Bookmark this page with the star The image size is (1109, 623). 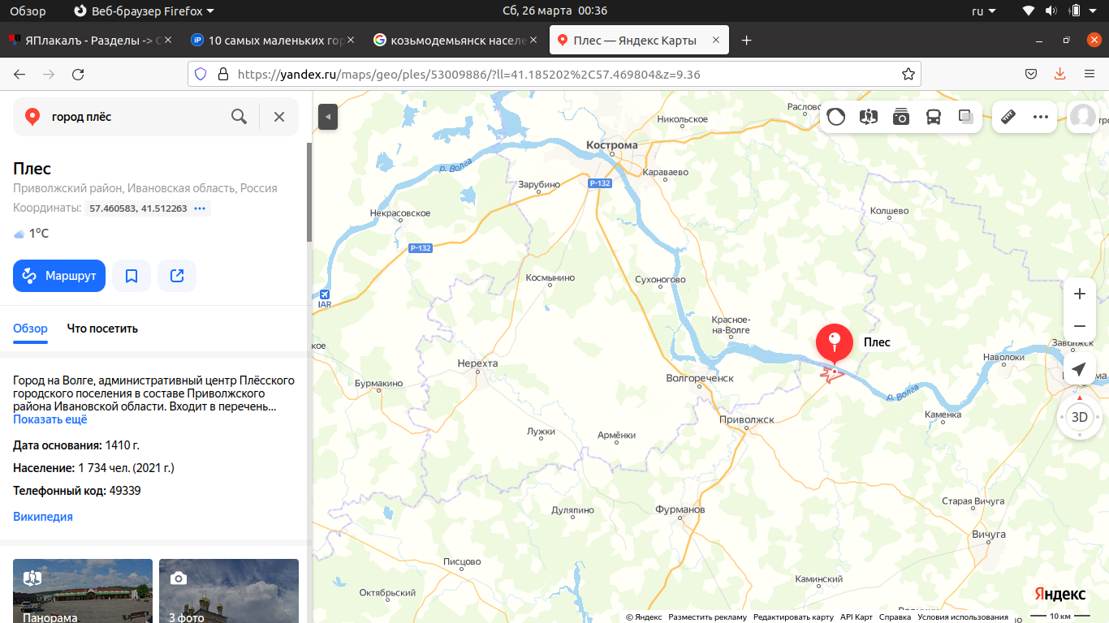pos(908,75)
